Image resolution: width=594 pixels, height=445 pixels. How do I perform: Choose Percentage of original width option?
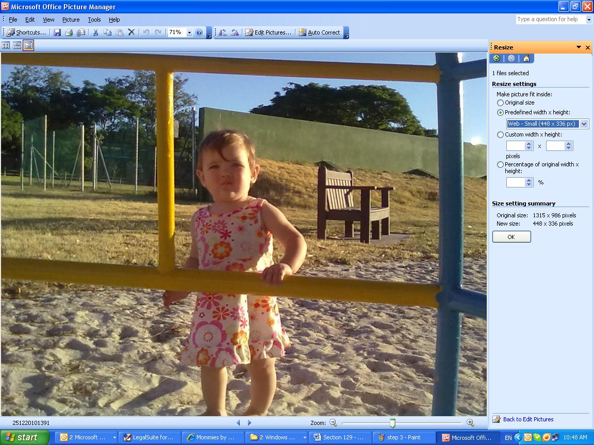[500, 165]
